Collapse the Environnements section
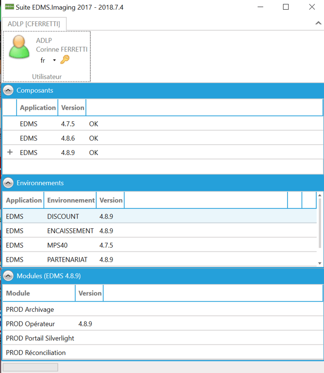324x373 pixels. [8, 183]
